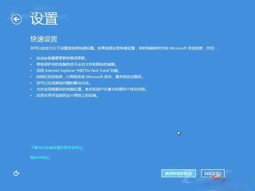Click the 使用快速设置(E) button
255x191 pixels.
pyautogui.click(x=178, y=174)
